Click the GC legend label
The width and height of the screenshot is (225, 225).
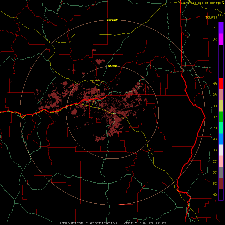click(214, 172)
